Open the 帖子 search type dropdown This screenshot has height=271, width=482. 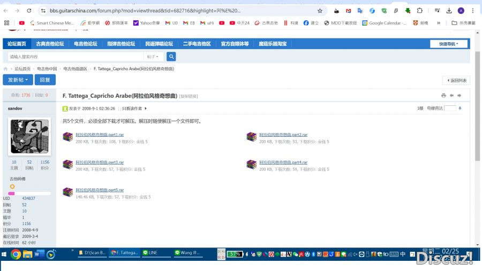pos(153,57)
